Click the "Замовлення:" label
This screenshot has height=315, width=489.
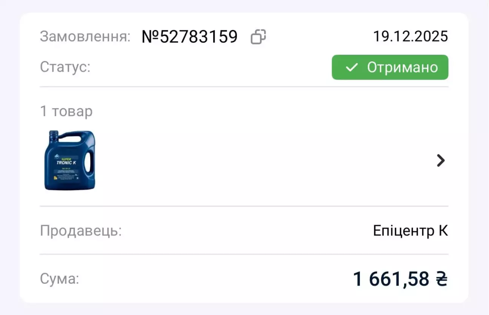(85, 37)
